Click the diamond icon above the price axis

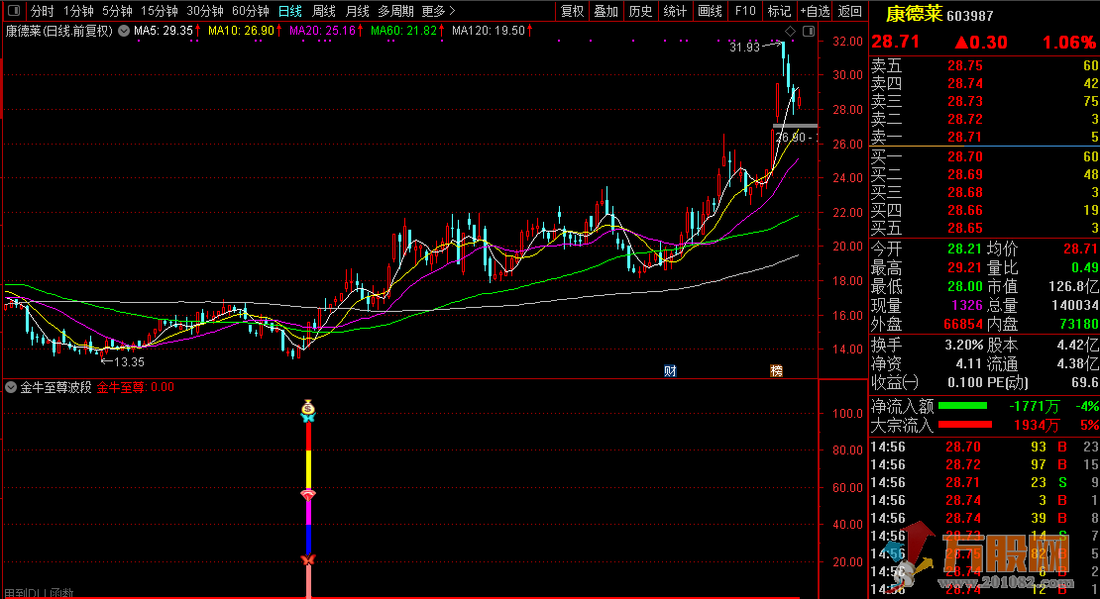coord(791,31)
